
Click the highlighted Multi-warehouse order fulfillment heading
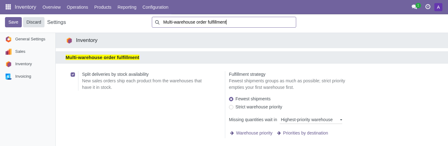point(102,57)
